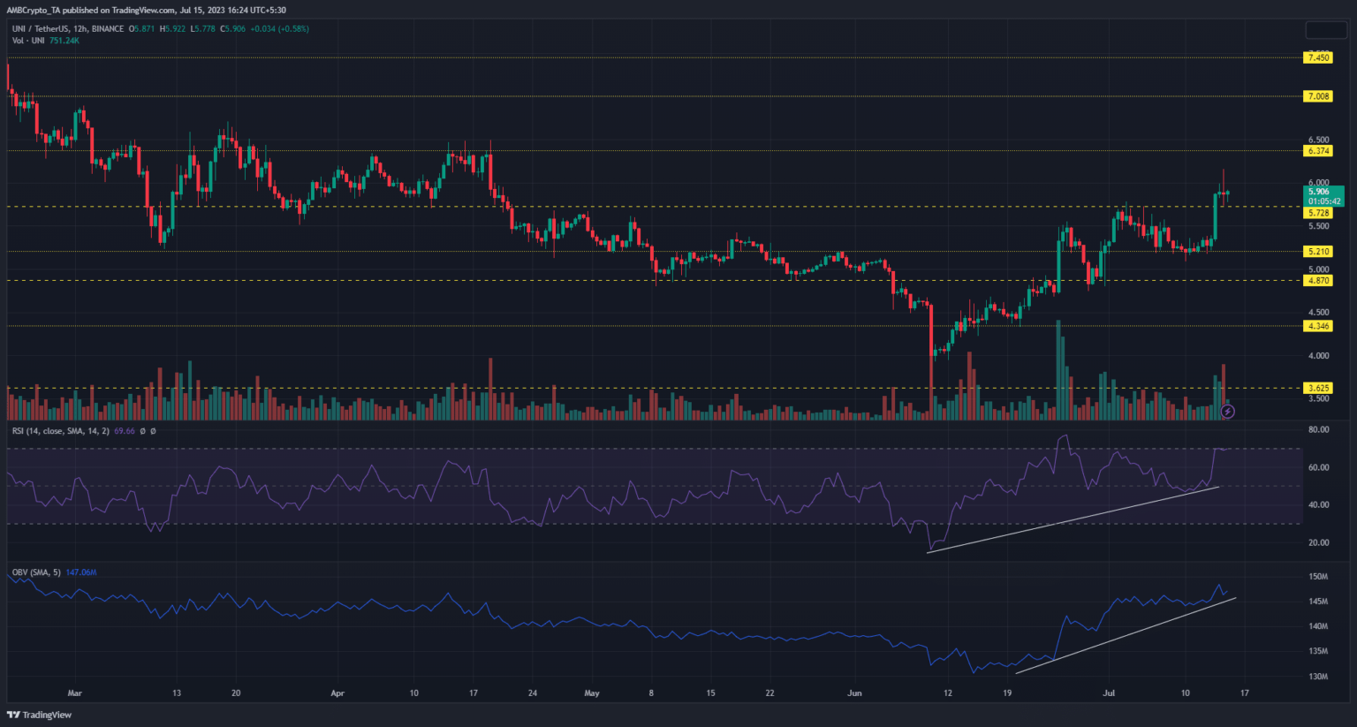Screen dimensions: 1357x727
Task: Select the UNI / TetherUS symbol title
Action: coord(41,29)
